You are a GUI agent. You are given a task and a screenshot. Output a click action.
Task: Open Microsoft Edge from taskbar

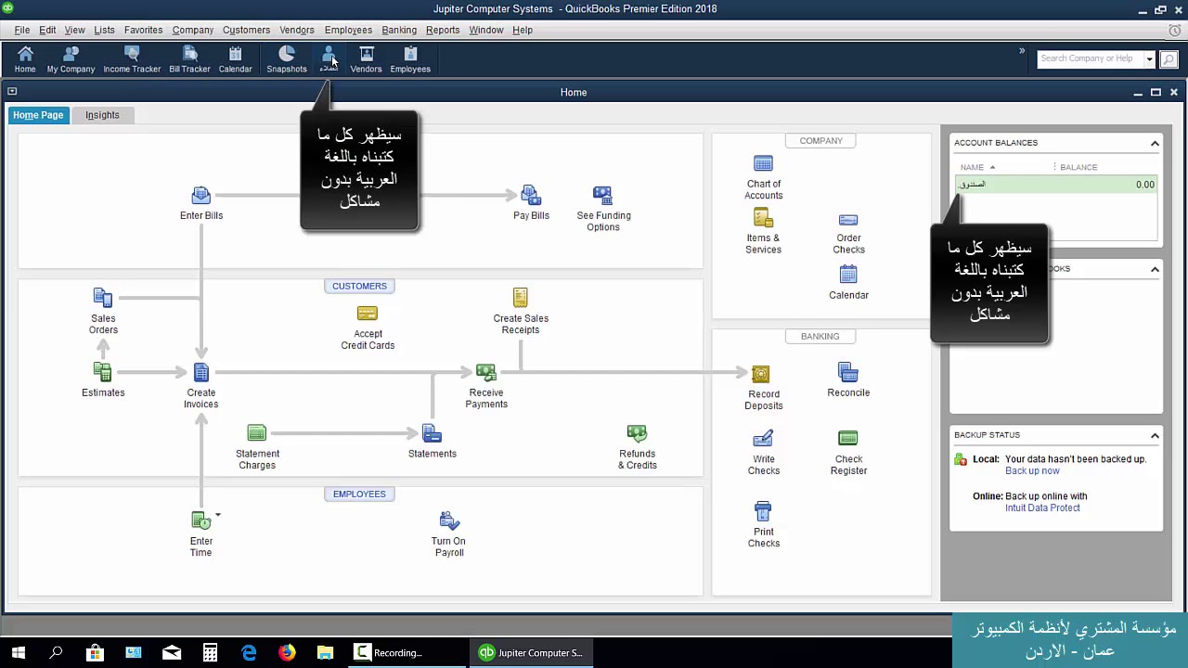(249, 652)
